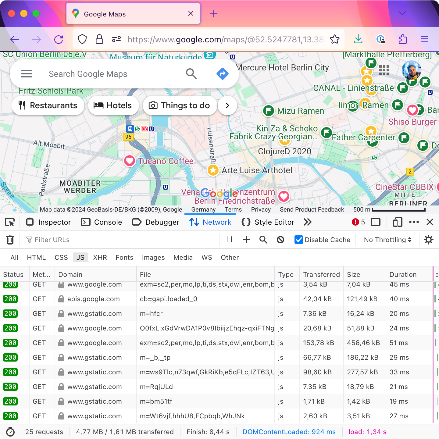This screenshot has height=439, width=439.
Task: Click the Filter URLs input field
Action: [x=122, y=240]
